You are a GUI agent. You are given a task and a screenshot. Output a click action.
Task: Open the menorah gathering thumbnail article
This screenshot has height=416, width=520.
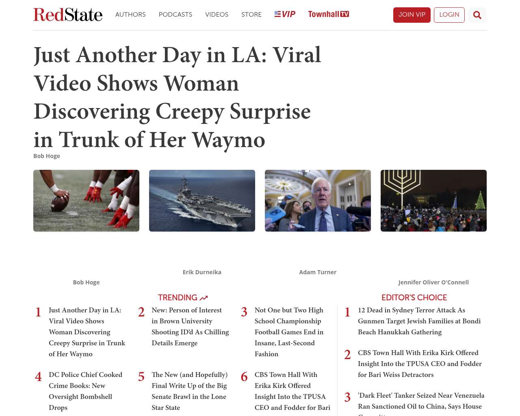coord(433,201)
